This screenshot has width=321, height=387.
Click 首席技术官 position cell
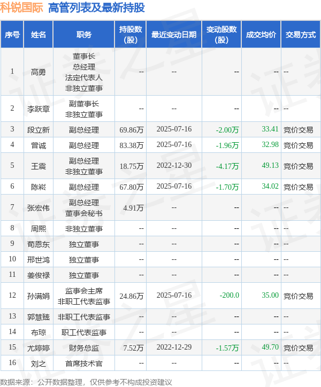tap(84, 363)
